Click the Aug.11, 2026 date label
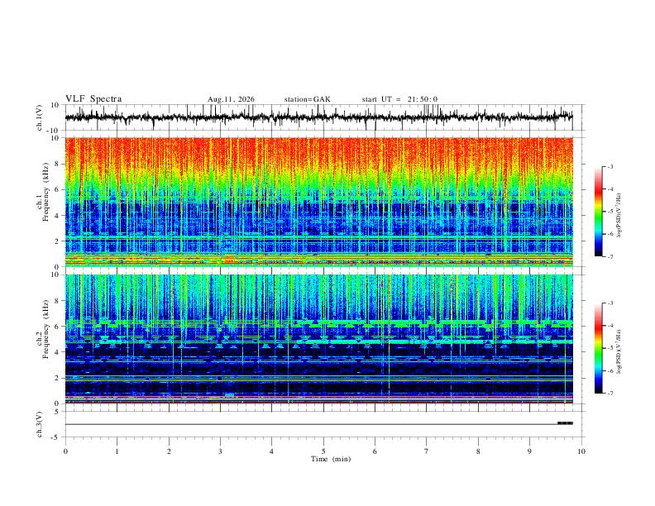This screenshot has height=506, width=655. click(x=231, y=99)
